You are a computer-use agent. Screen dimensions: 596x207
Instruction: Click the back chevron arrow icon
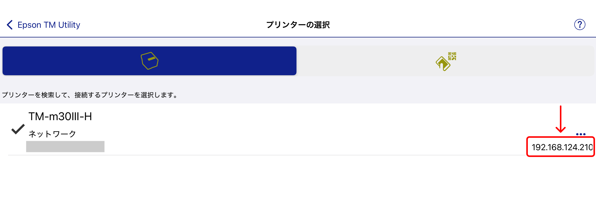coord(10,25)
